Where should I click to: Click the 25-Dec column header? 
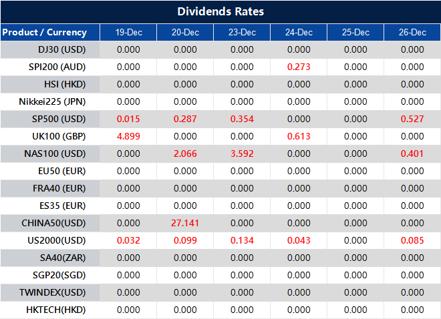coord(355,32)
